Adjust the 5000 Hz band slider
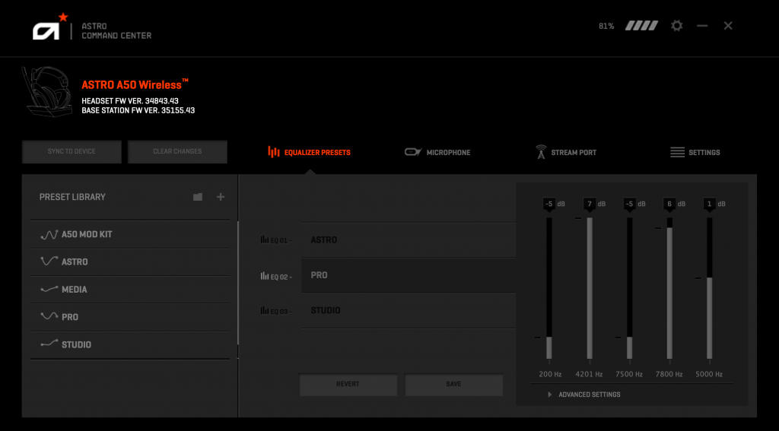 coord(710,288)
